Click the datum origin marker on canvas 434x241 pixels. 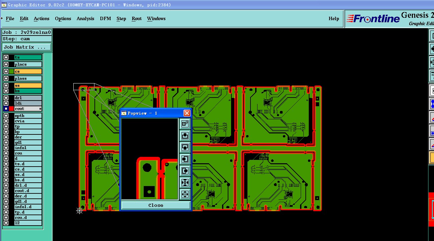(79, 210)
